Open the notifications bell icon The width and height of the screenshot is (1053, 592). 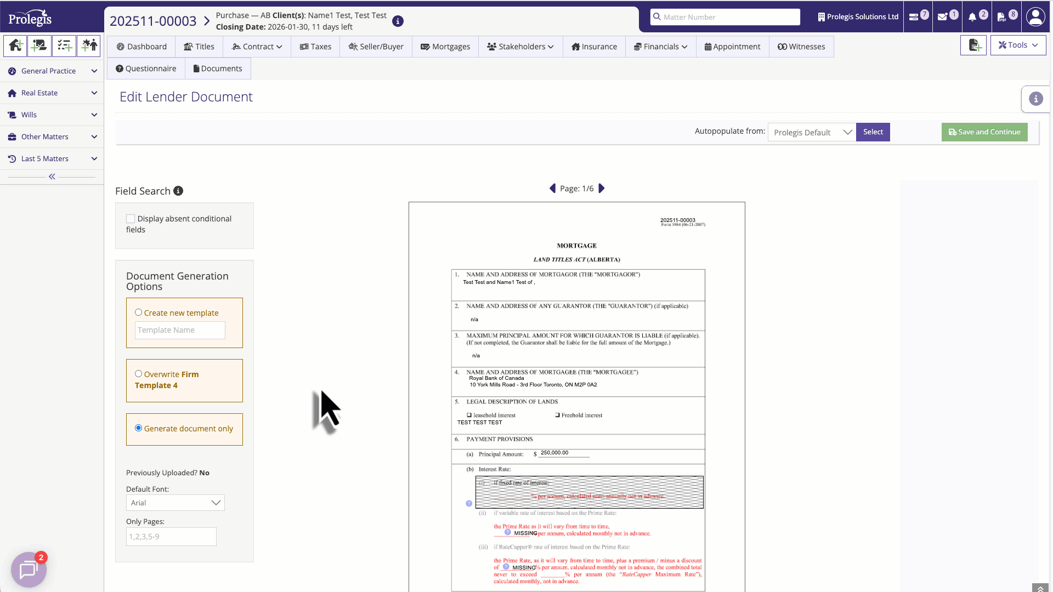click(x=972, y=17)
